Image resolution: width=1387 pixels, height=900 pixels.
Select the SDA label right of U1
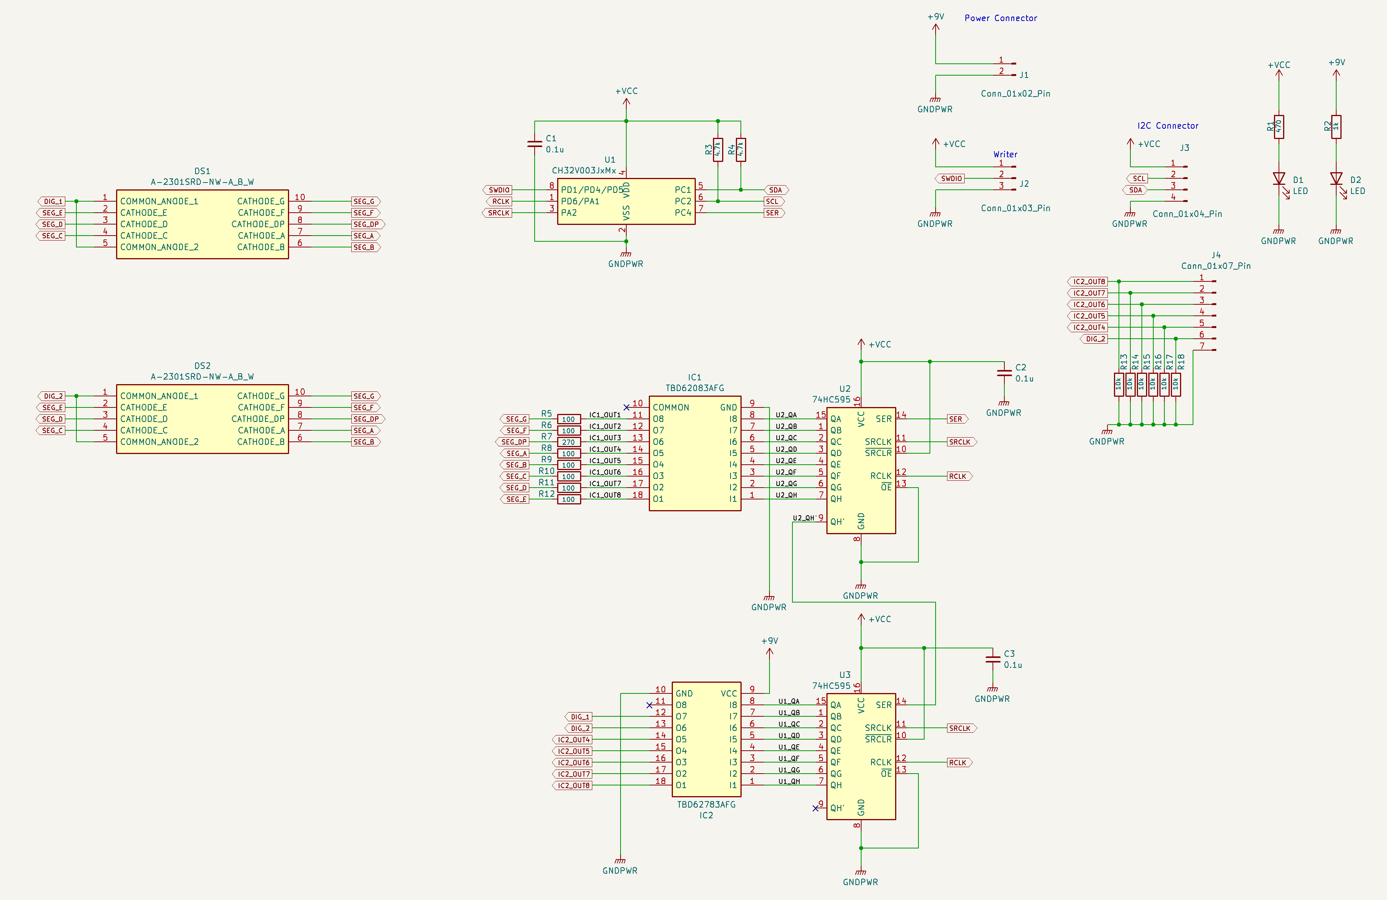click(776, 190)
